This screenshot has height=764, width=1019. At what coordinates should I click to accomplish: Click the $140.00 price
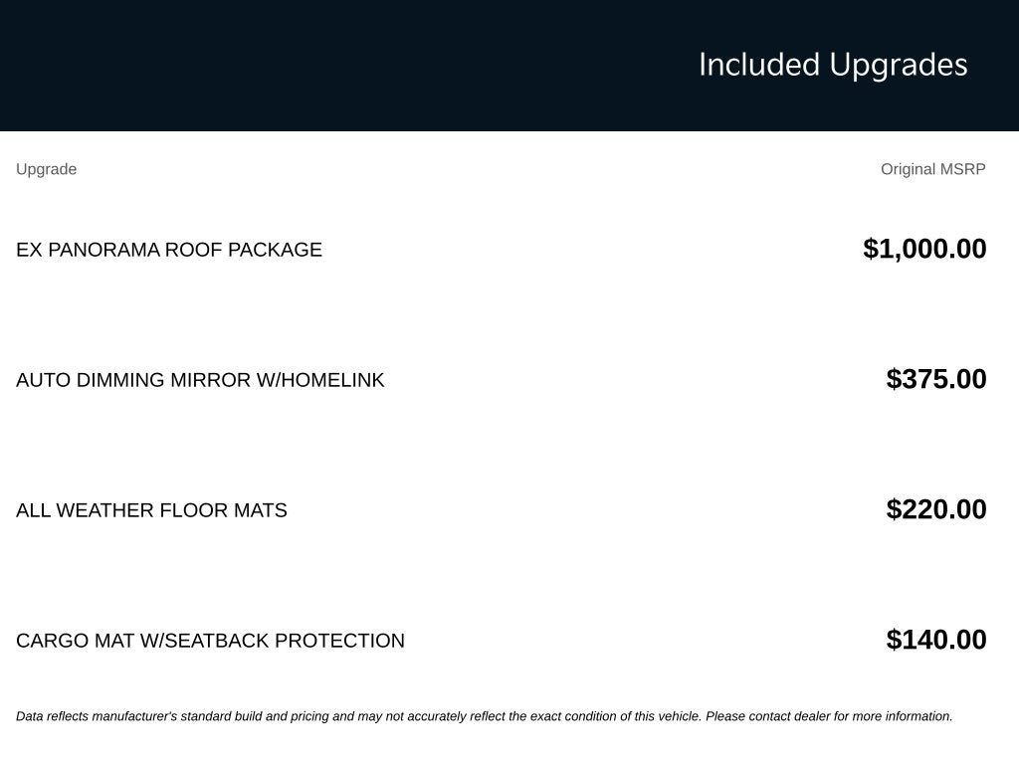936,640
